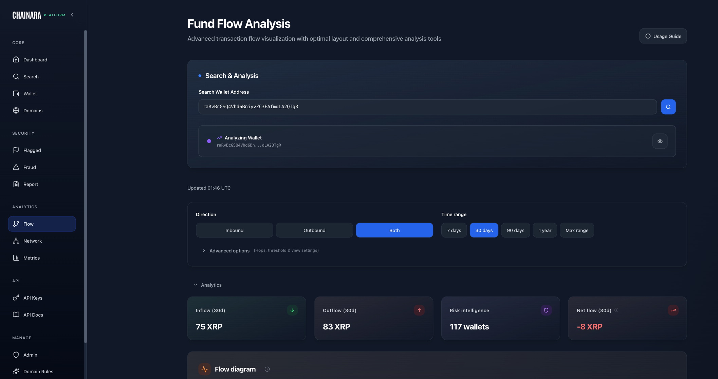Toggle wallet visibility eye button

tap(660, 141)
